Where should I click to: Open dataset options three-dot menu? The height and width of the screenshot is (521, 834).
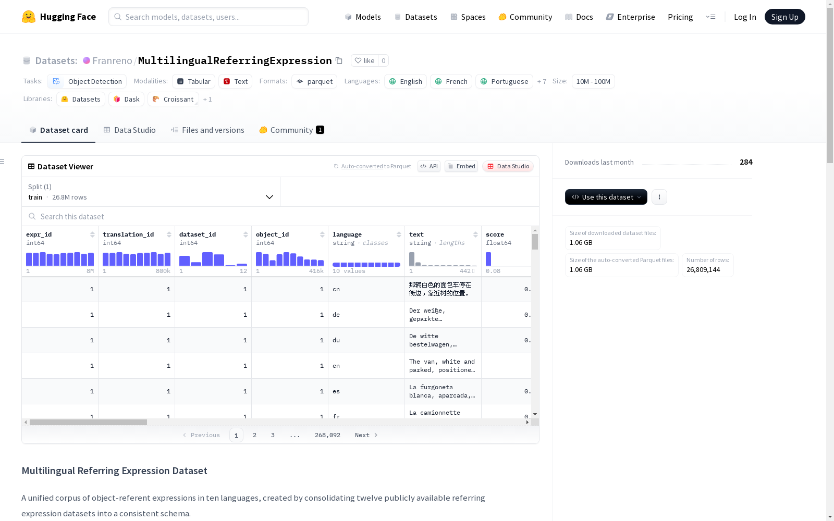point(659,197)
